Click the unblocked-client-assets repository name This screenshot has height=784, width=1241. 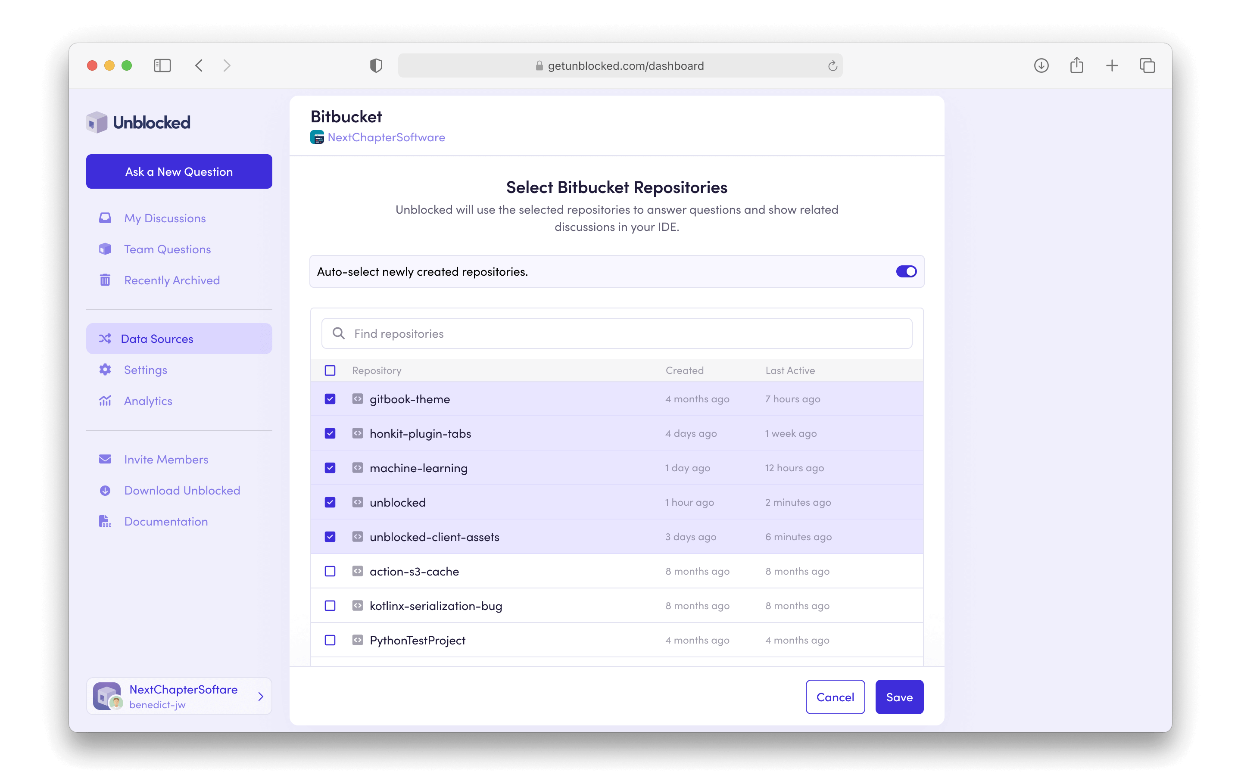coord(434,537)
